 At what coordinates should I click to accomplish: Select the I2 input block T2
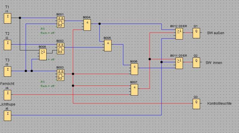click(8, 45)
